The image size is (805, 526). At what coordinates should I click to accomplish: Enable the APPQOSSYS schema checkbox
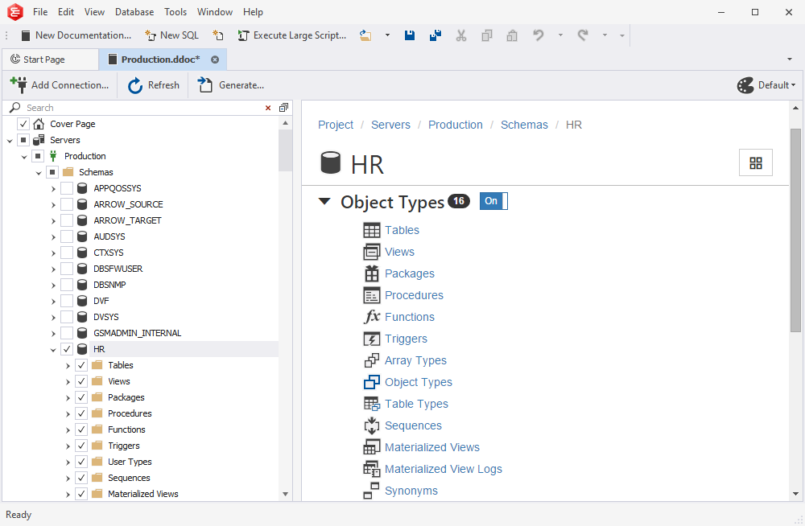(x=66, y=187)
